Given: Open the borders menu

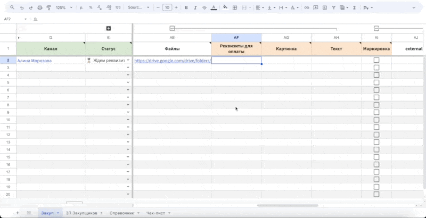Looking at the screenshot, I should (x=235, y=7).
